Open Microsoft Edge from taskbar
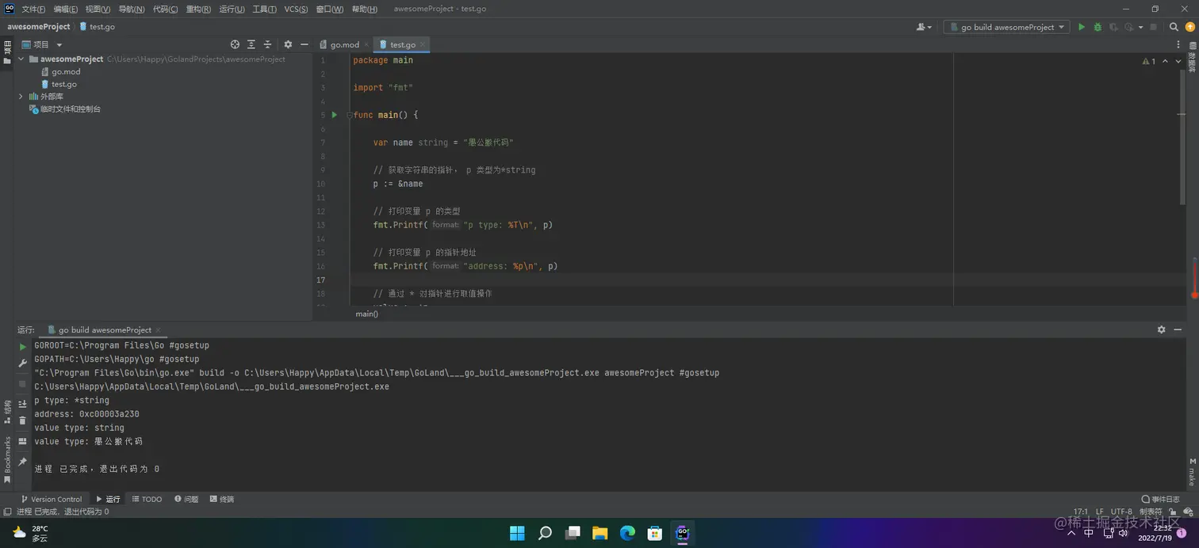 click(627, 533)
